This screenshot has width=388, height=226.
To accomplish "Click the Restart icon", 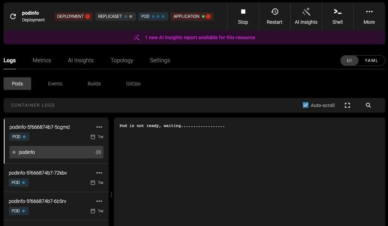I will coord(274,16).
